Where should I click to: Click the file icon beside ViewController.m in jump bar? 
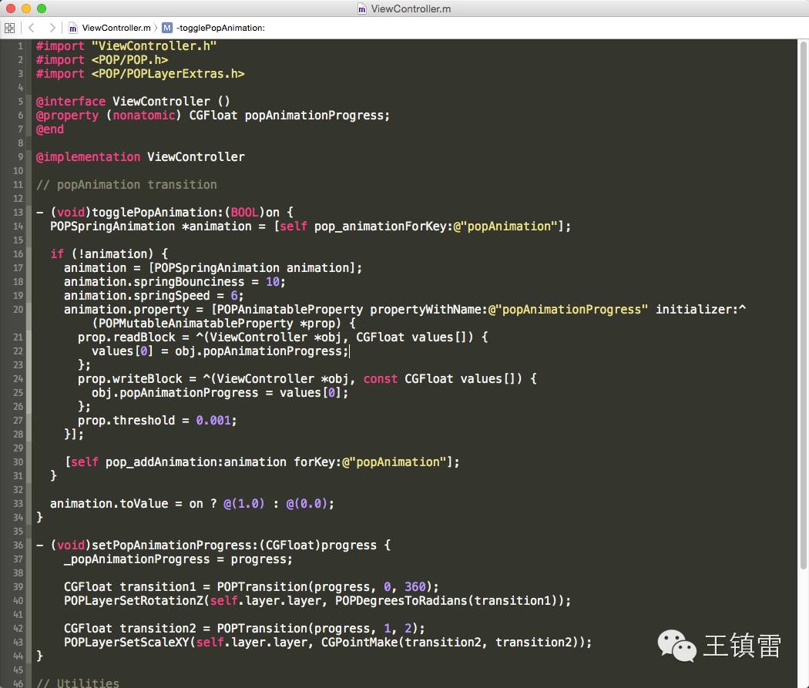pos(73,28)
